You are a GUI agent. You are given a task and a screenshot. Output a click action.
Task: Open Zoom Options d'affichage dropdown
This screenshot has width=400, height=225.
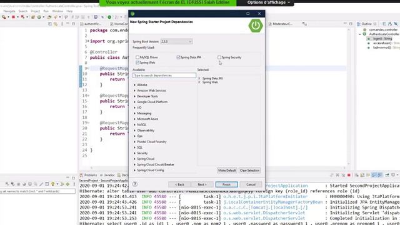pyautogui.click(x=268, y=2)
